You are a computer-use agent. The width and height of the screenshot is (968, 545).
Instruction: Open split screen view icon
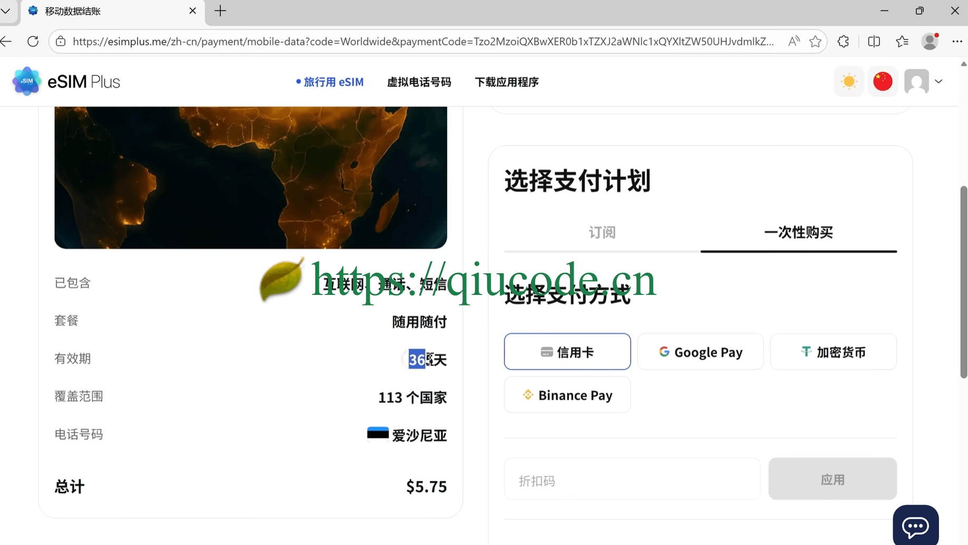click(874, 41)
